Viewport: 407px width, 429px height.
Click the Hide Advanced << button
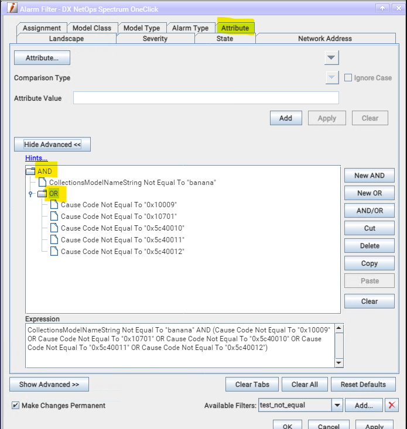coord(52,144)
